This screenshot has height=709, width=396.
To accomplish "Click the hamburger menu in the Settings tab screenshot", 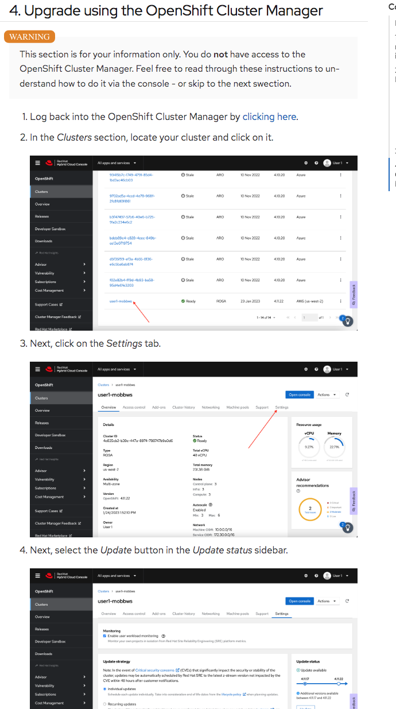I will 38,576.
